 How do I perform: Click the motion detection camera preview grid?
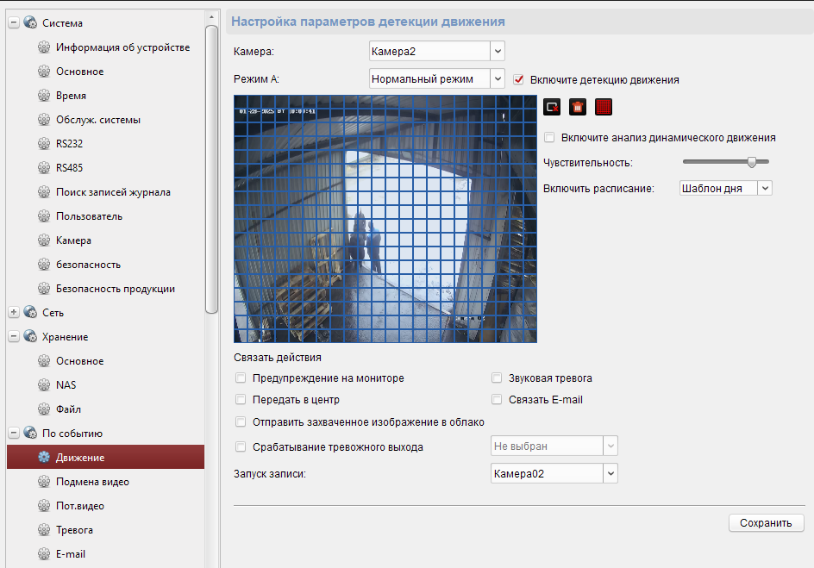click(385, 219)
